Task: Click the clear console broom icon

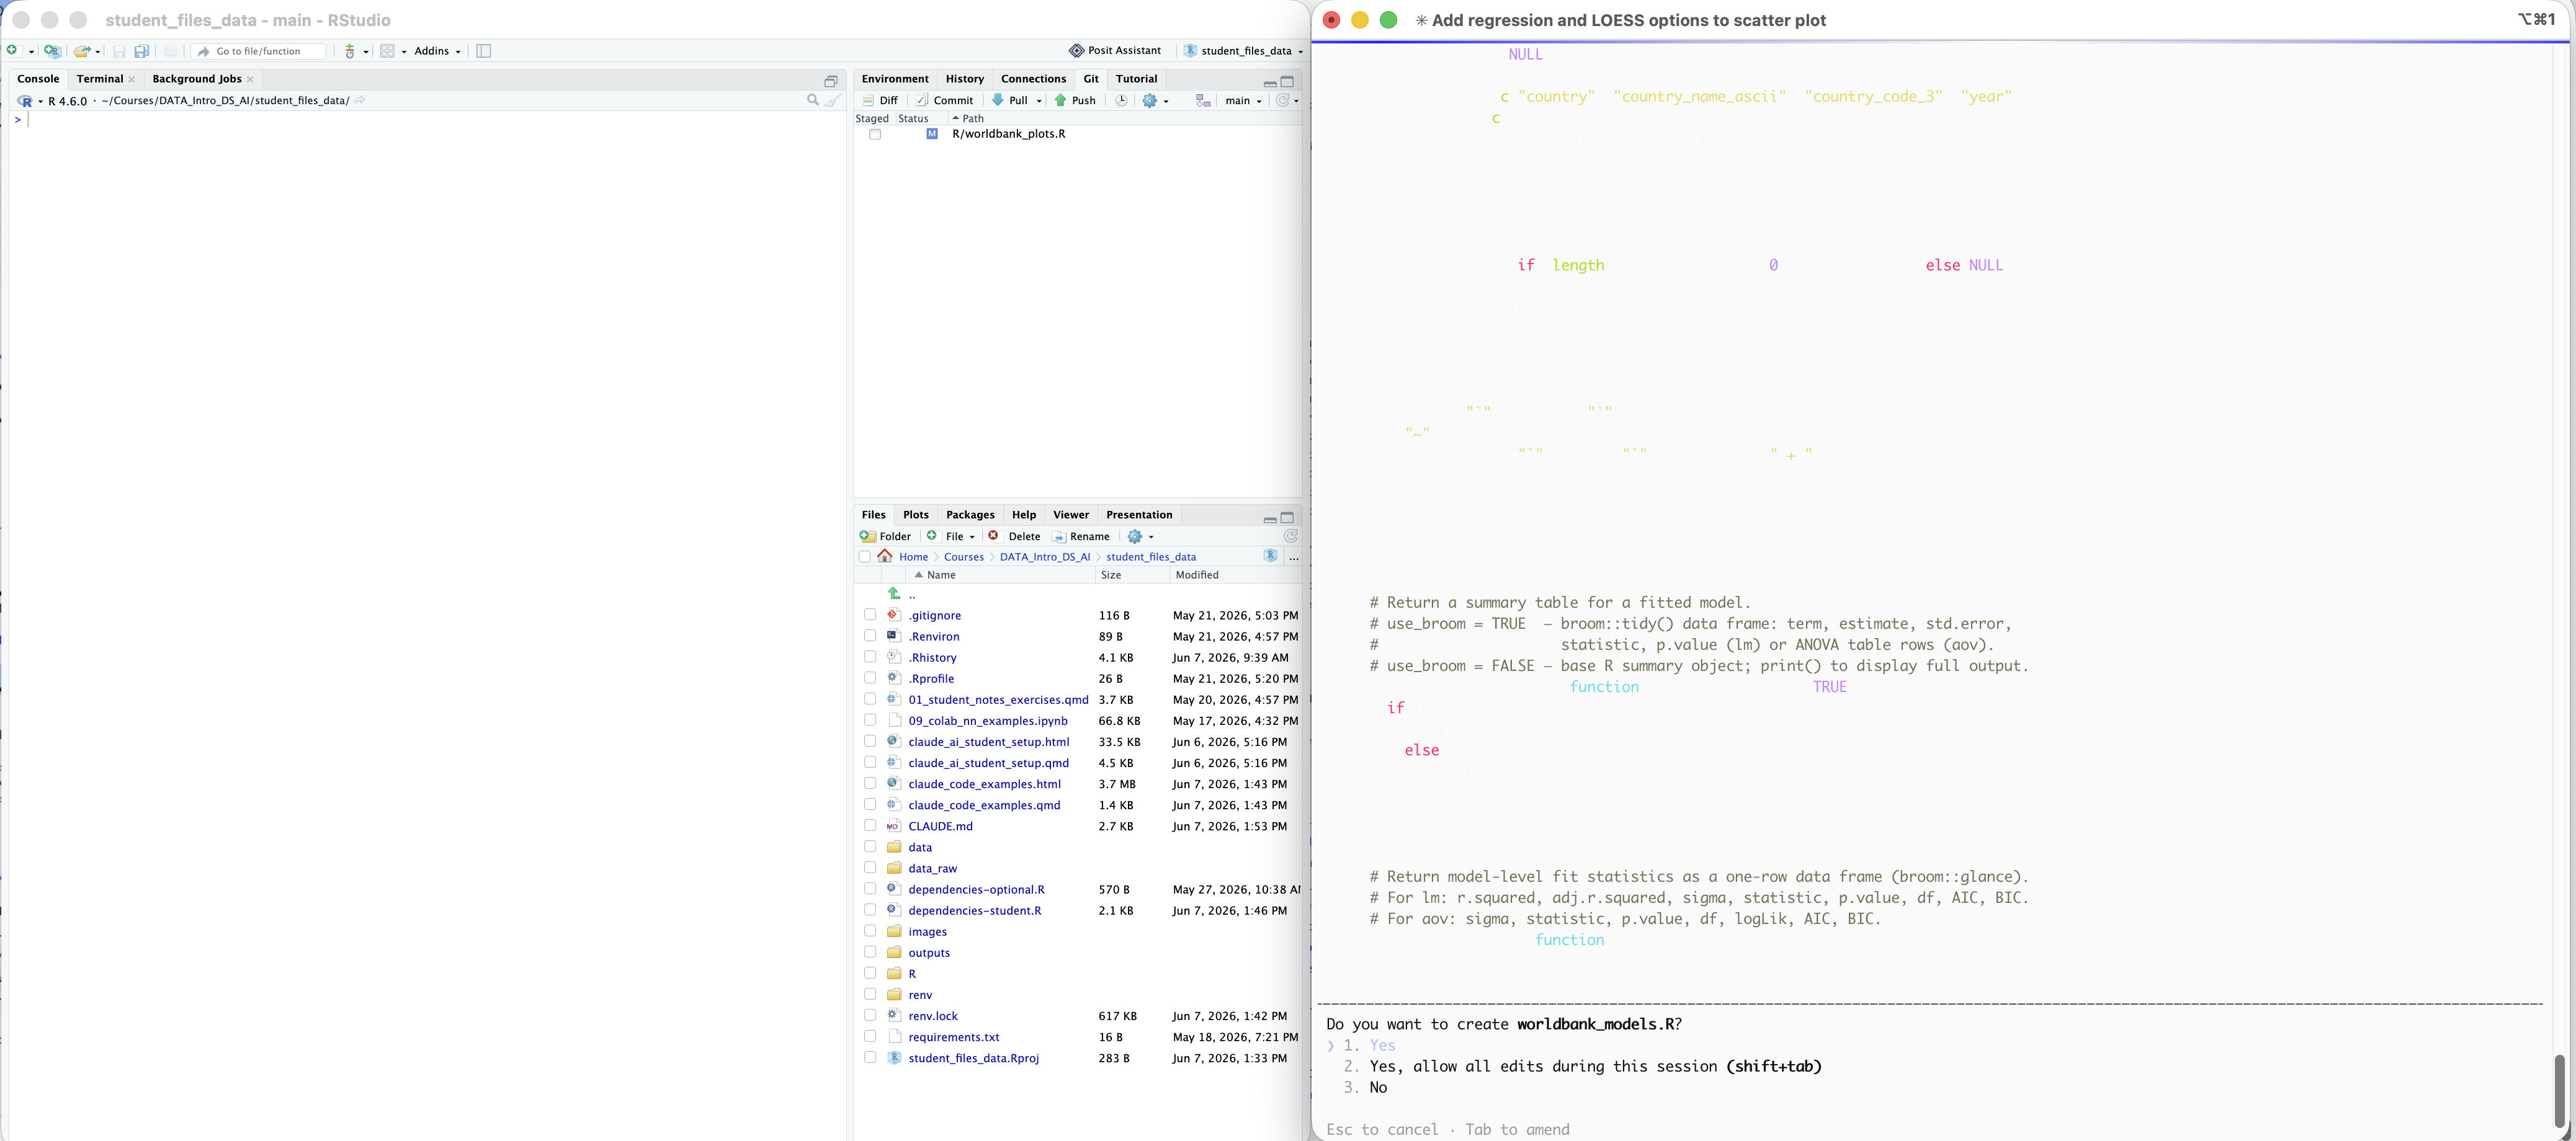Action: [x=833, y=100]
